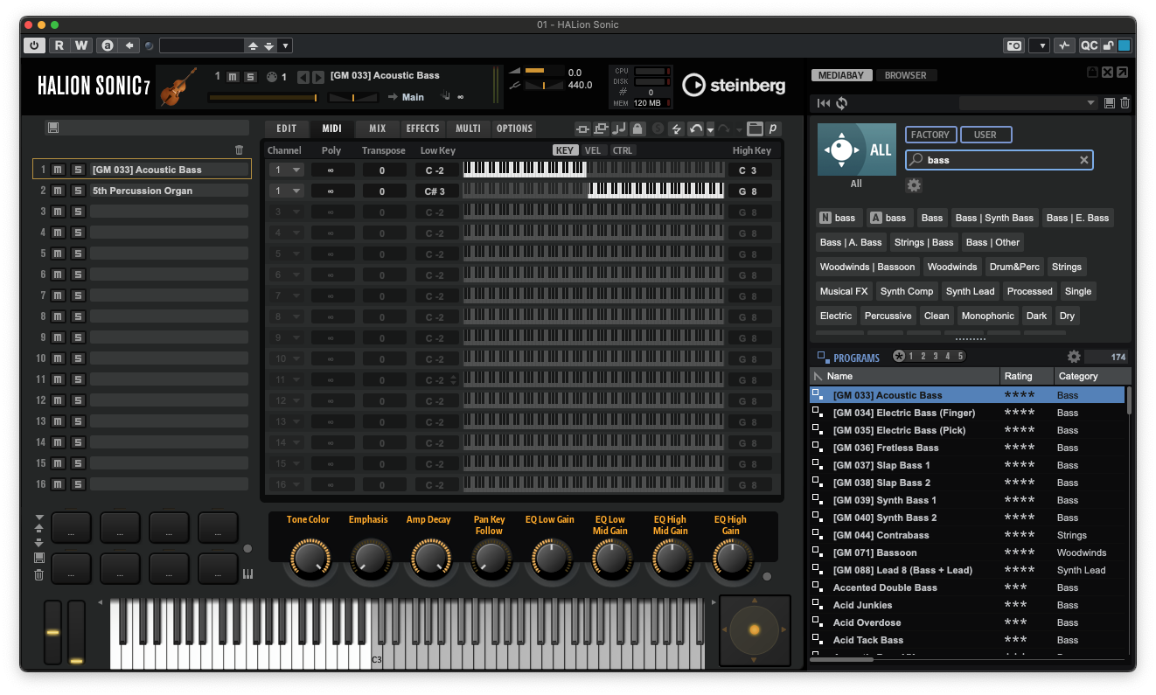
Task: Open the QC quick controls button
Action: (1089, 45)
